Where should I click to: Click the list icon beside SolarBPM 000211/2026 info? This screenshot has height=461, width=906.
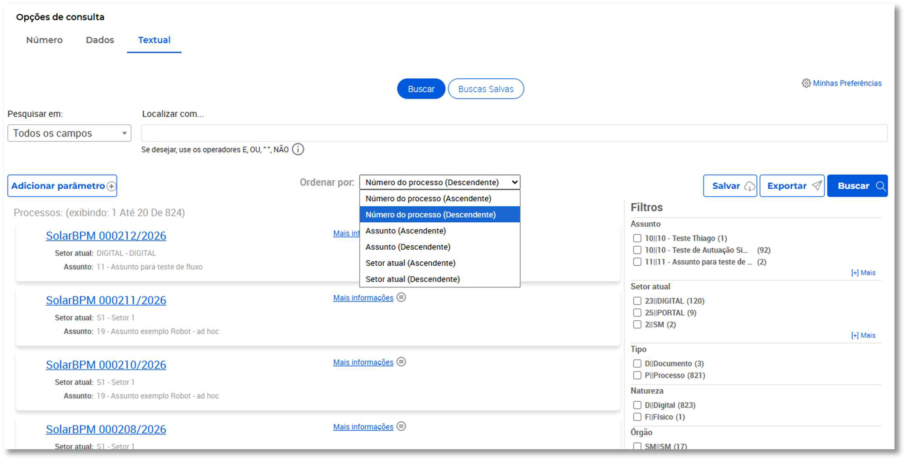[401, 298]
